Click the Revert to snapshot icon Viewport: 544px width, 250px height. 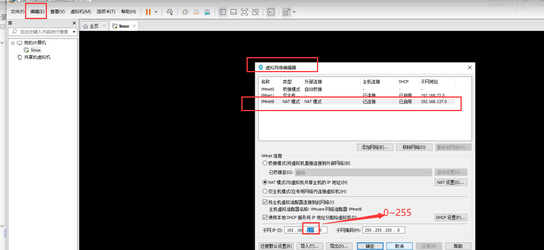click(x=196, y=12)
